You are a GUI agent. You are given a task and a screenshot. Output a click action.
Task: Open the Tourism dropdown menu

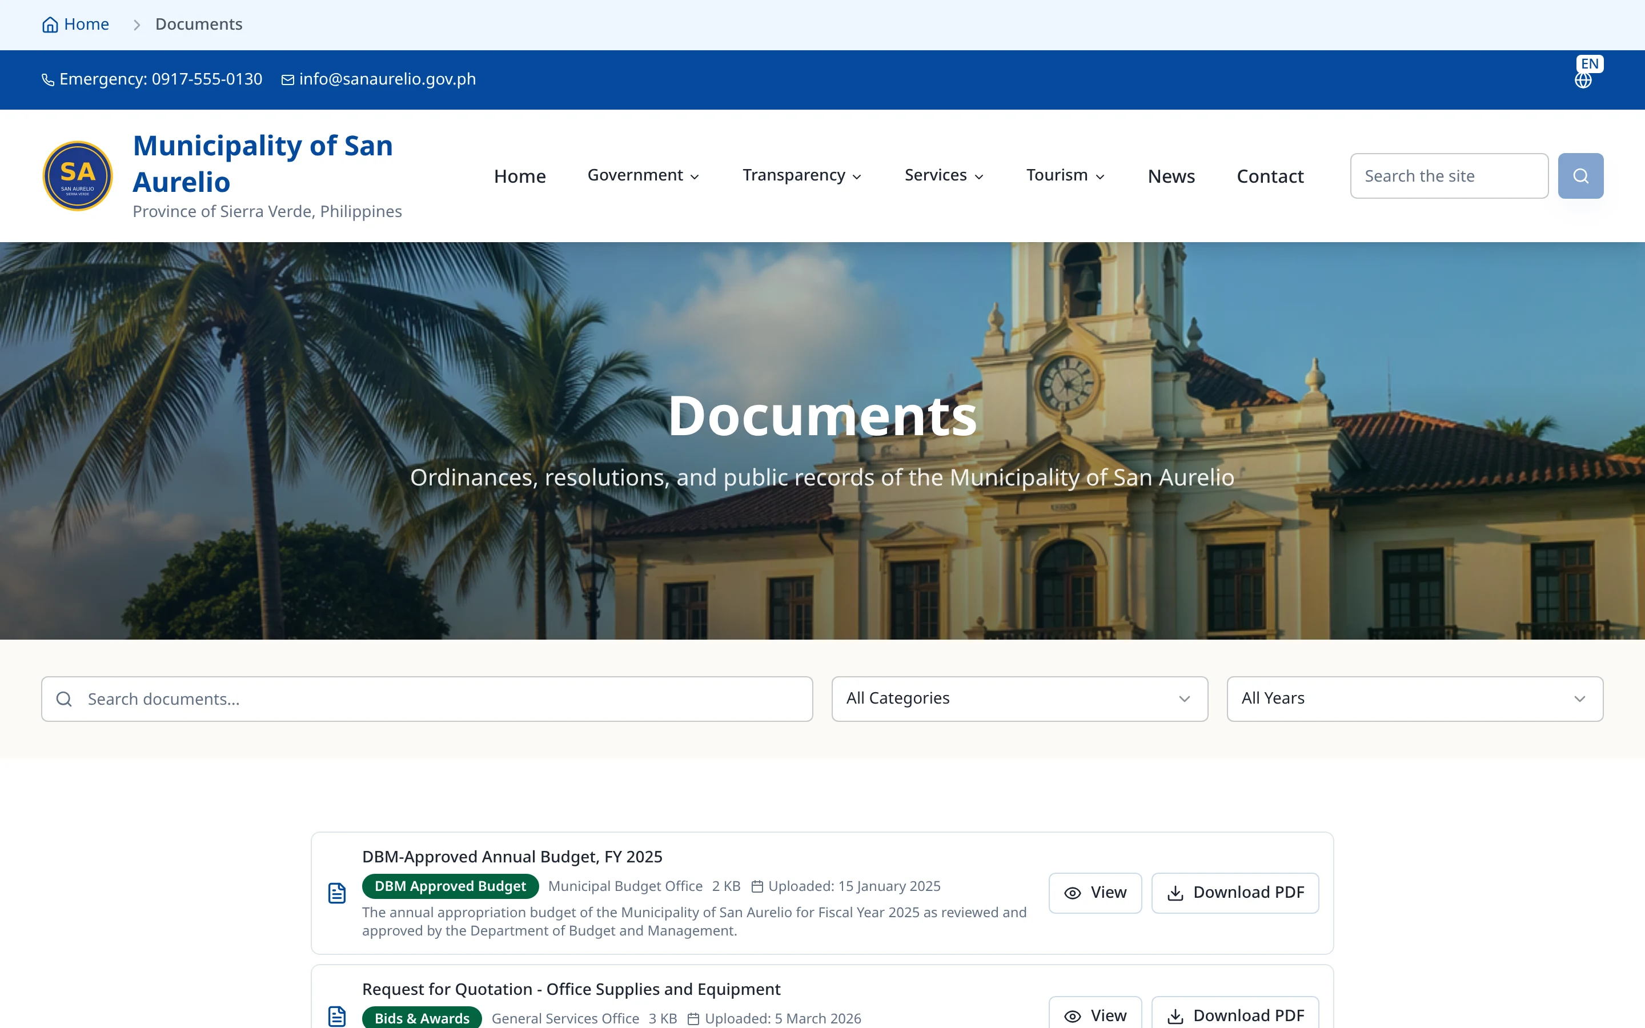click(1065, 175)
